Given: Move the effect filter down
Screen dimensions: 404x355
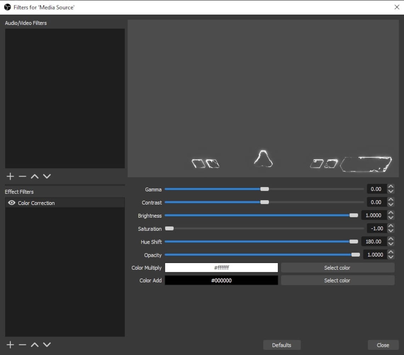Looking at the screenshot, I should (47, 344).
